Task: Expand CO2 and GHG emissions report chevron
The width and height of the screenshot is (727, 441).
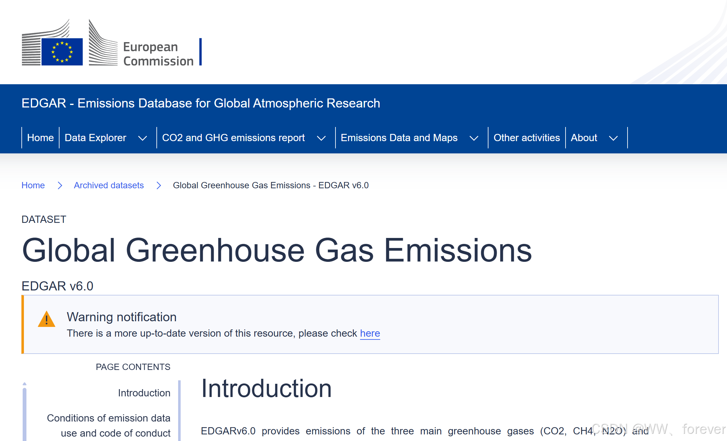Action: 321,138
